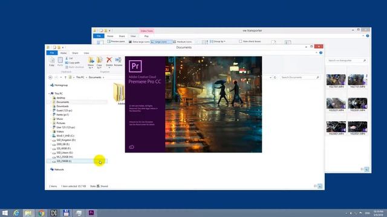Screen dimensions: 387x217
Task: Click the Search vw transporter field
Action: click(346, 60)
